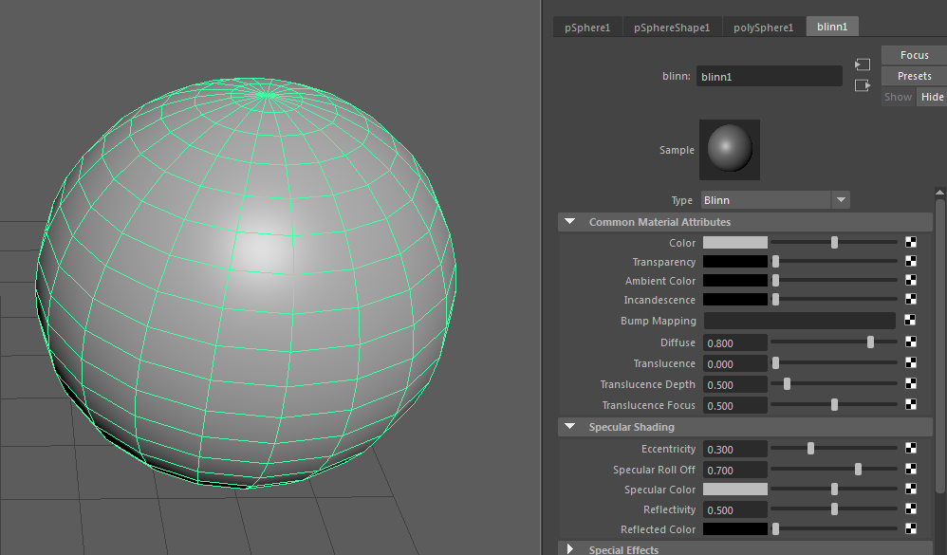The width and height of the screenshot is (947, 555).
Task: Open the Presets button
Action: (914, 76)
